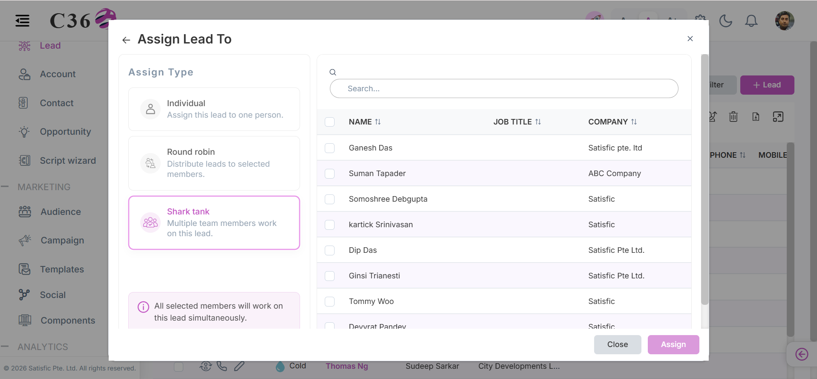Click the Assign button

673,344
